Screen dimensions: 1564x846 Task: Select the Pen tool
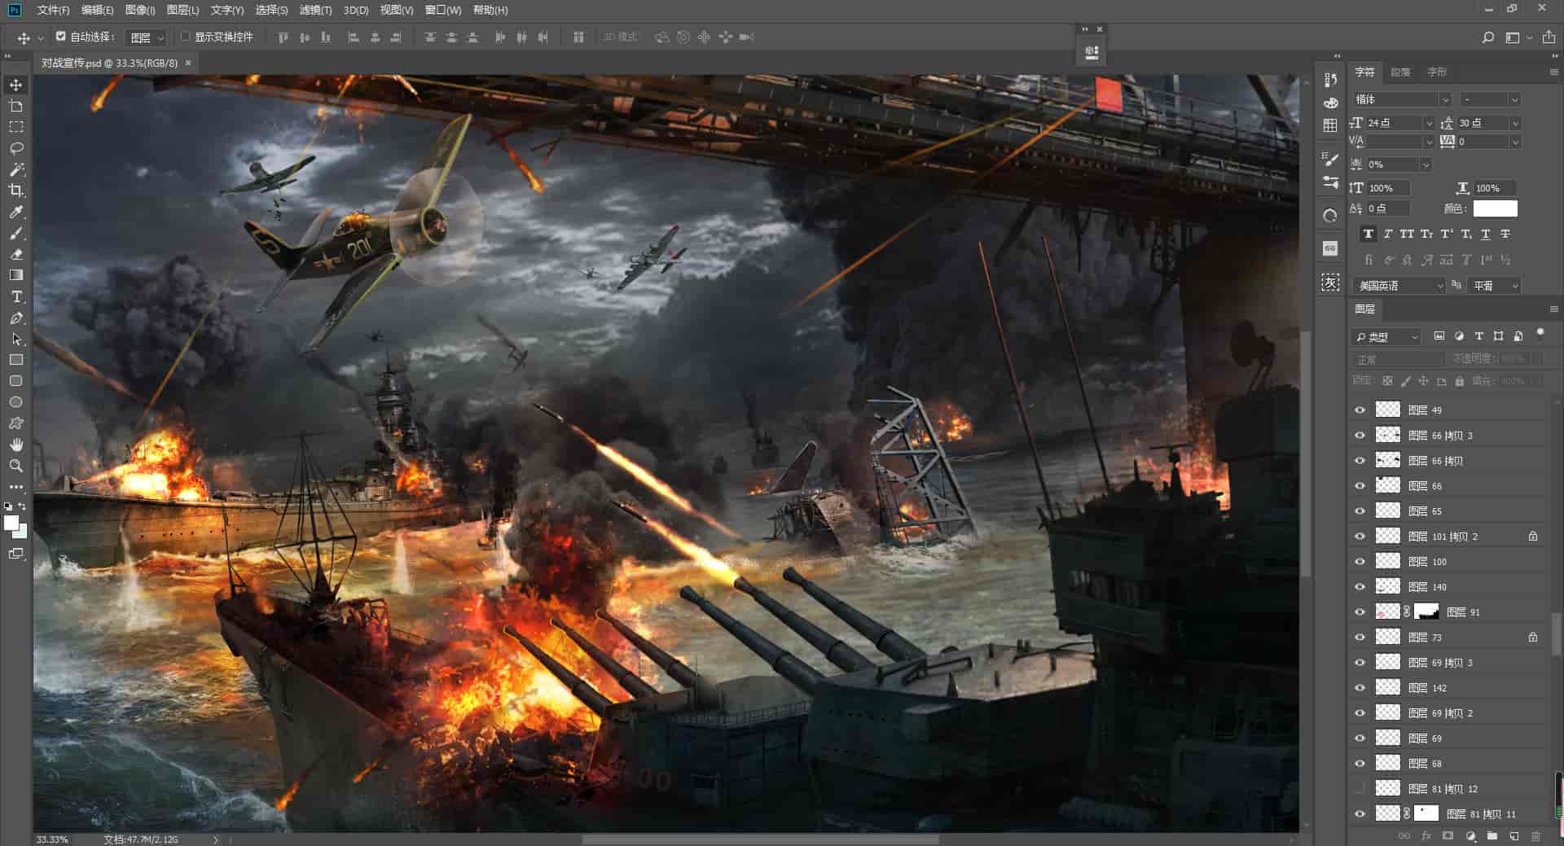click(15, 318)
